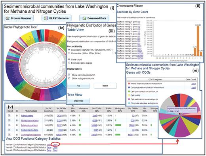This screenshot has width=206, height=156.
Task: Open Chart link for COG 30% Statistics
Action: point(55,145)
